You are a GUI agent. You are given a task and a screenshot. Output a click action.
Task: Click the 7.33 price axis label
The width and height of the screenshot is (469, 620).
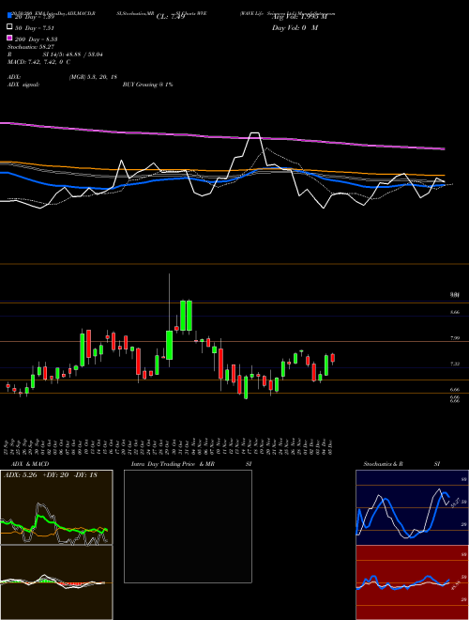click(454, 364)
